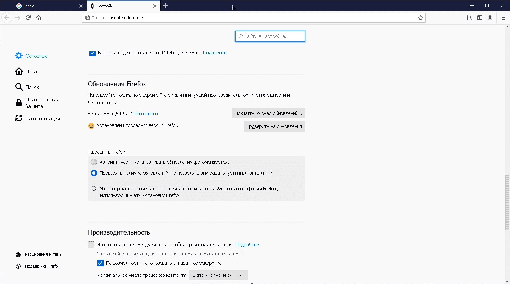
Task: Open a new tab with the plus icon
Action: click(x=166, y=6)
